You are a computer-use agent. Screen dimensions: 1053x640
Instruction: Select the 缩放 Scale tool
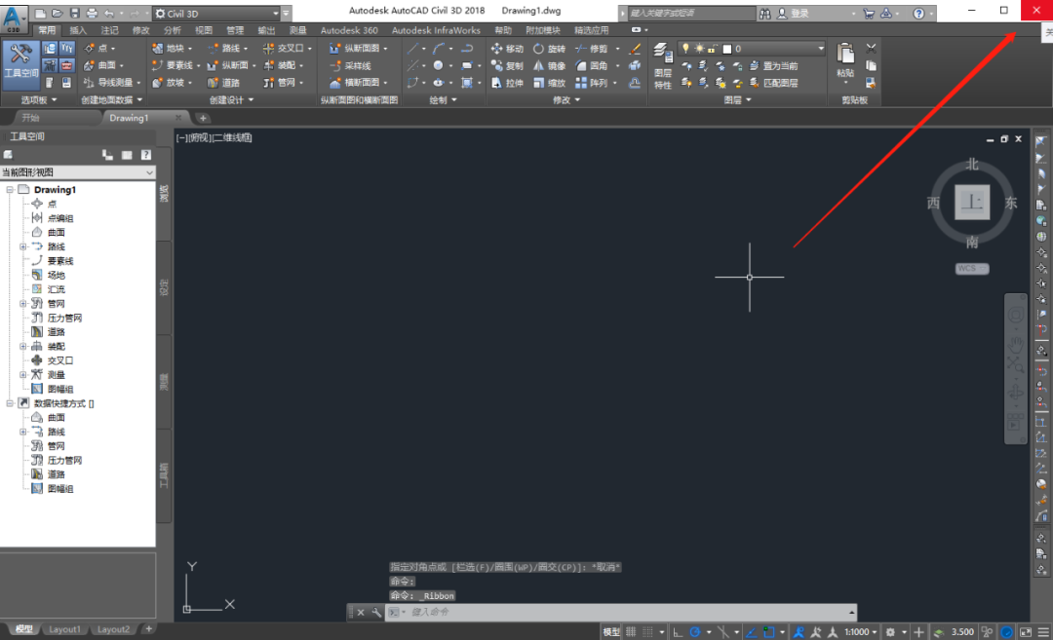tap(549, 83)
